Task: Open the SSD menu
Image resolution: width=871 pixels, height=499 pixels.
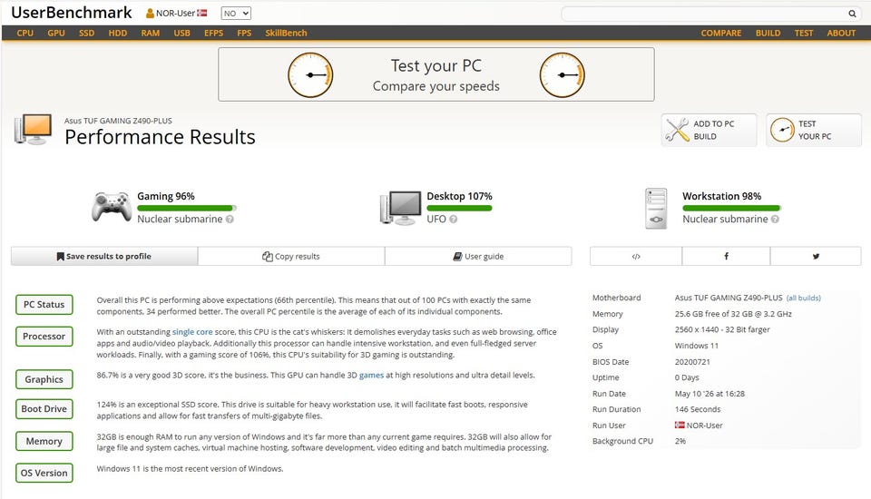Action: coord(87,33)
